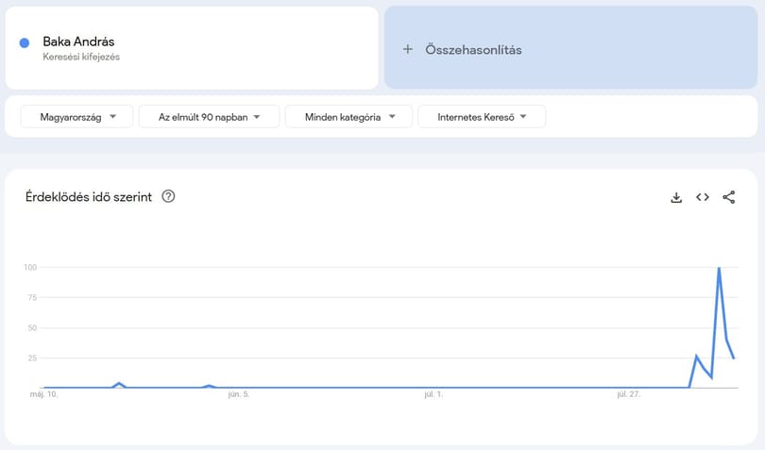Click the blue dot next to Baka András
765x450 pixels.
[25, 42]
